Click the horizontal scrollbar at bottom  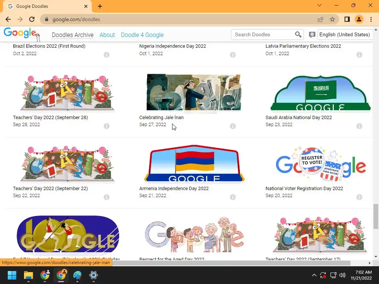[231, 263]
